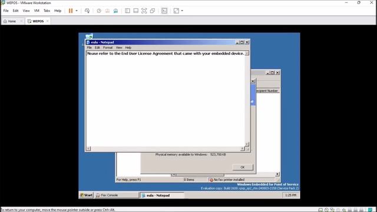
Task: Open the Stretch Guest dropdown arrow
Action: 182,11
